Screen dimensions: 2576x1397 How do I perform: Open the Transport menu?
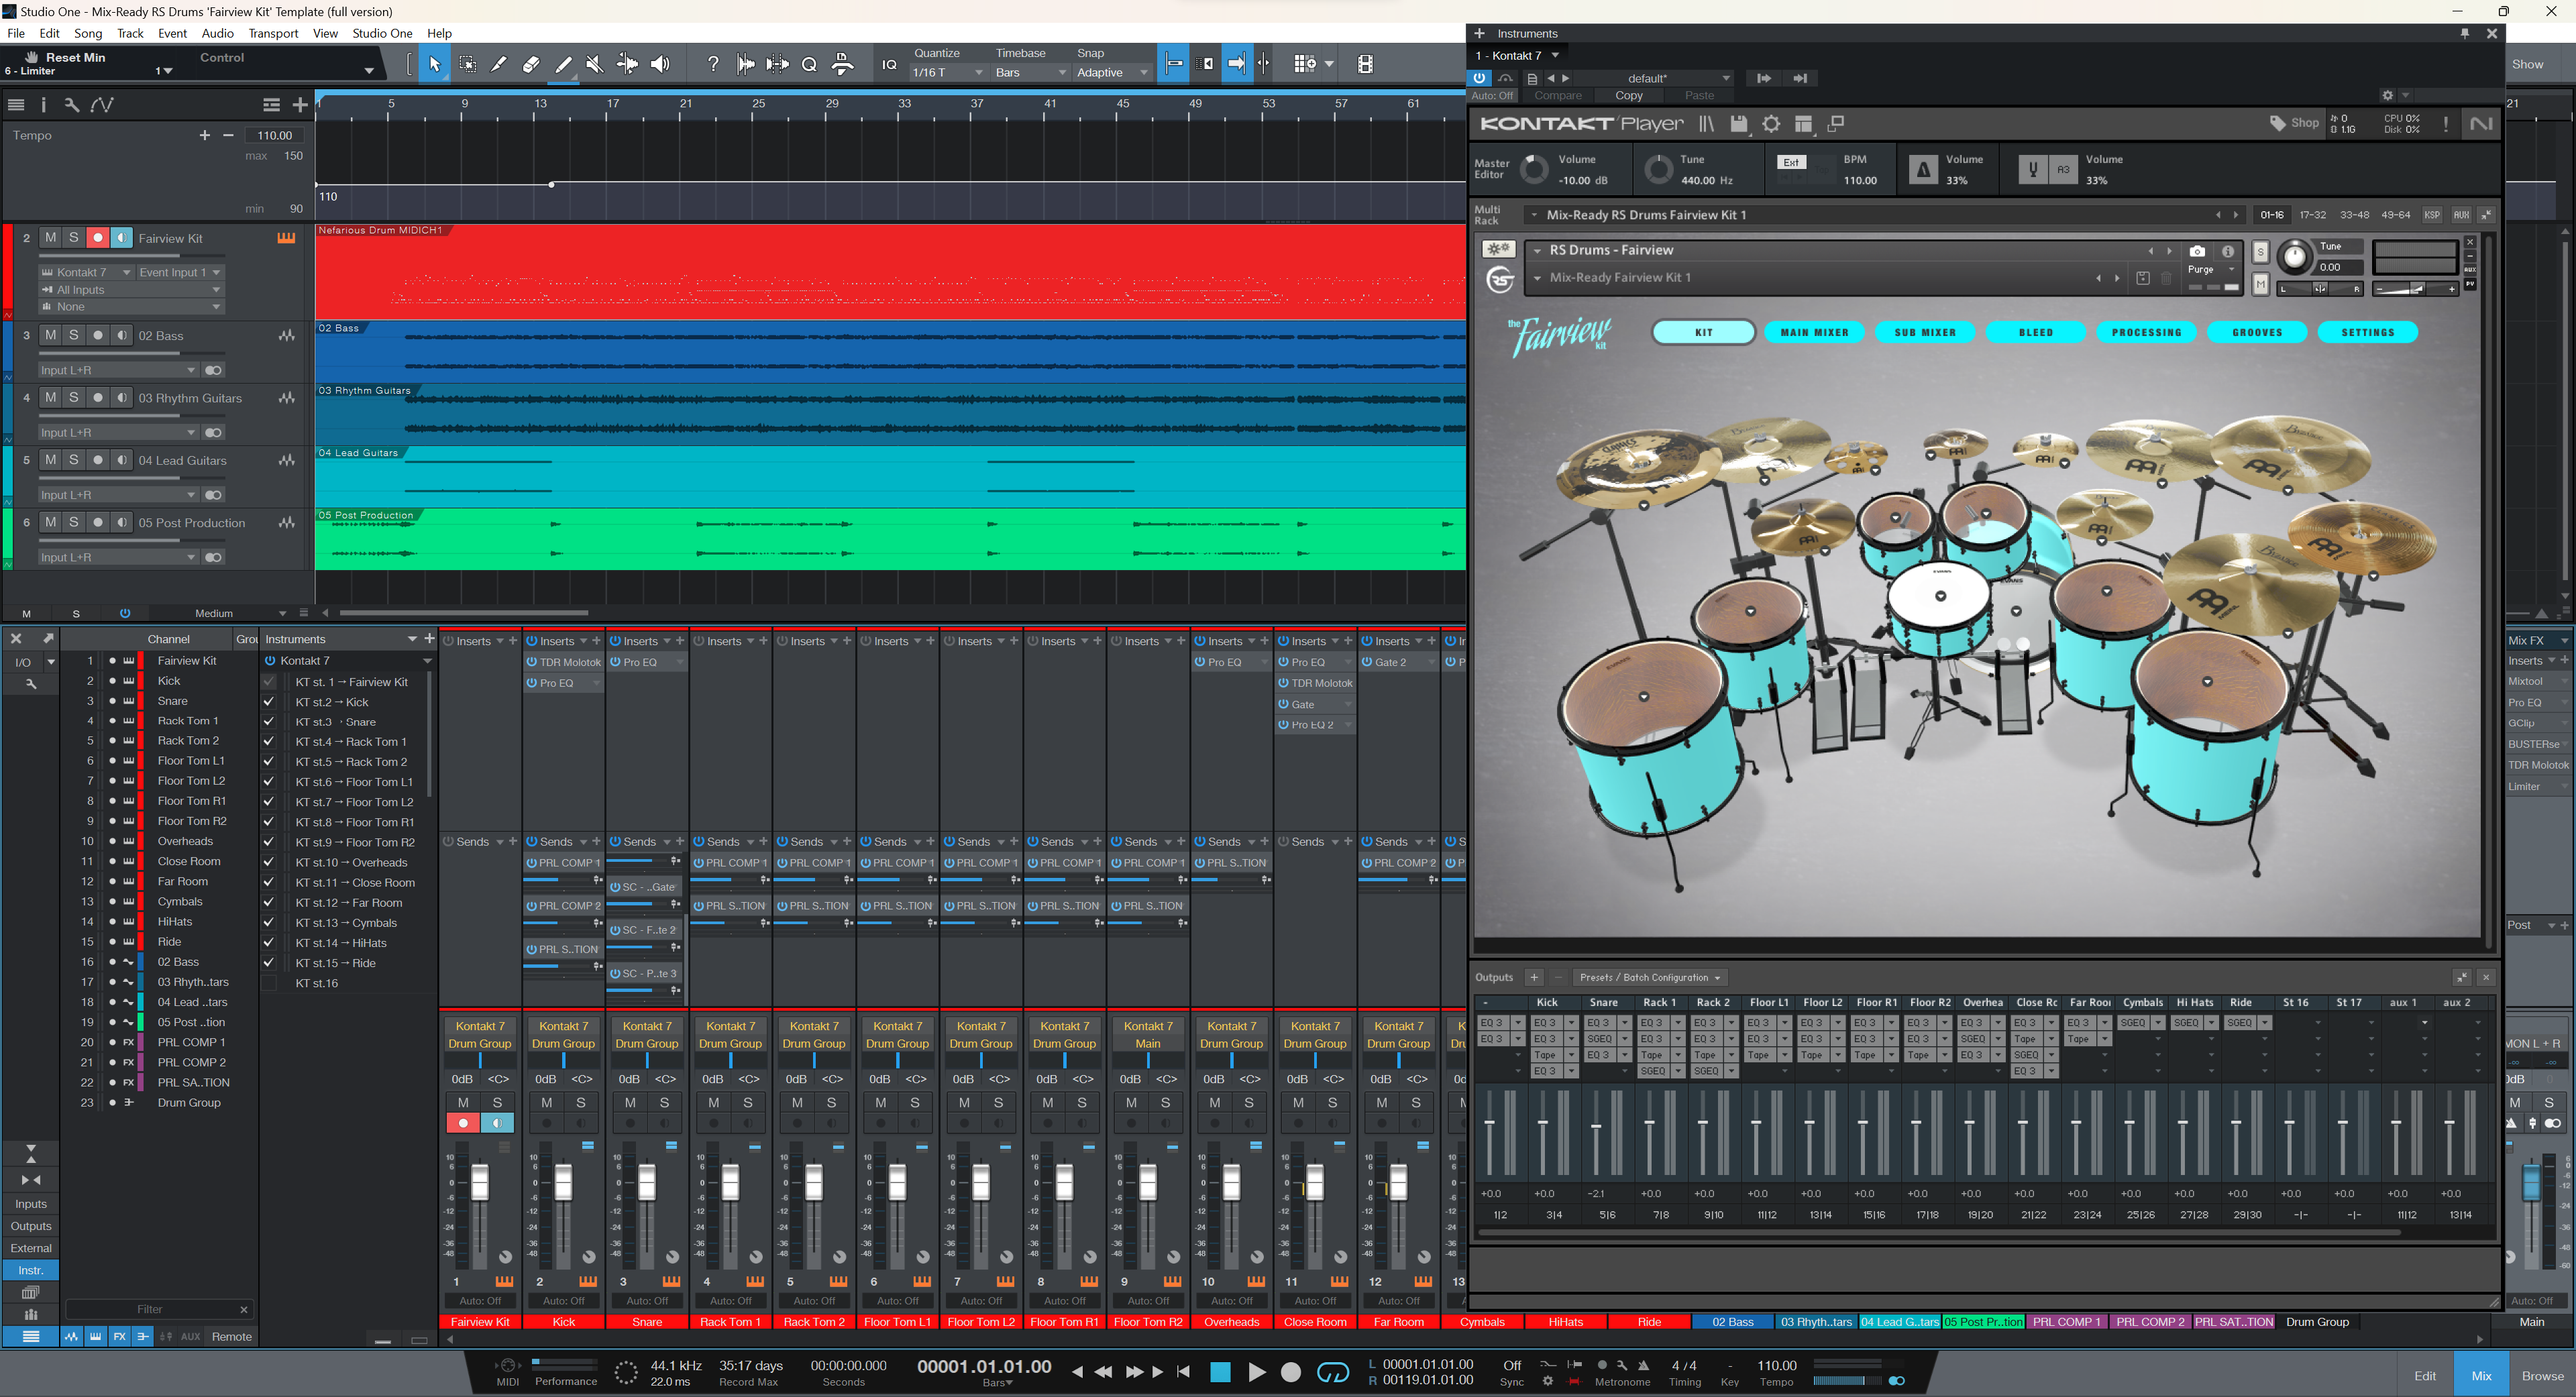click(273, 33)
